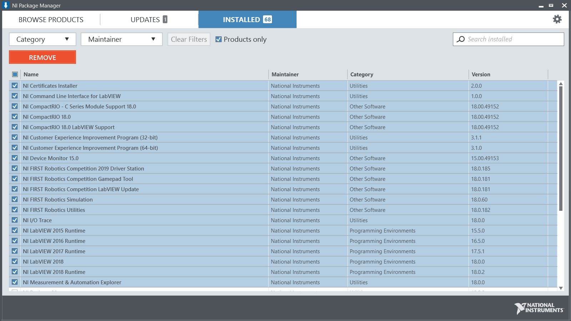Sort the list by the Version column header
Viewport: 571px width, 321px height.
click(x=481, y=74)
